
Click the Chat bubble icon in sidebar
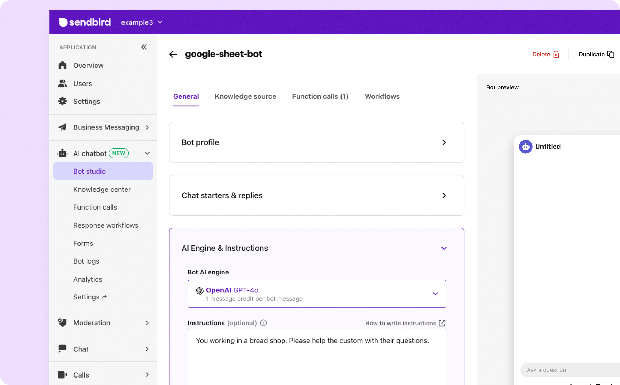tap(62, 349)
